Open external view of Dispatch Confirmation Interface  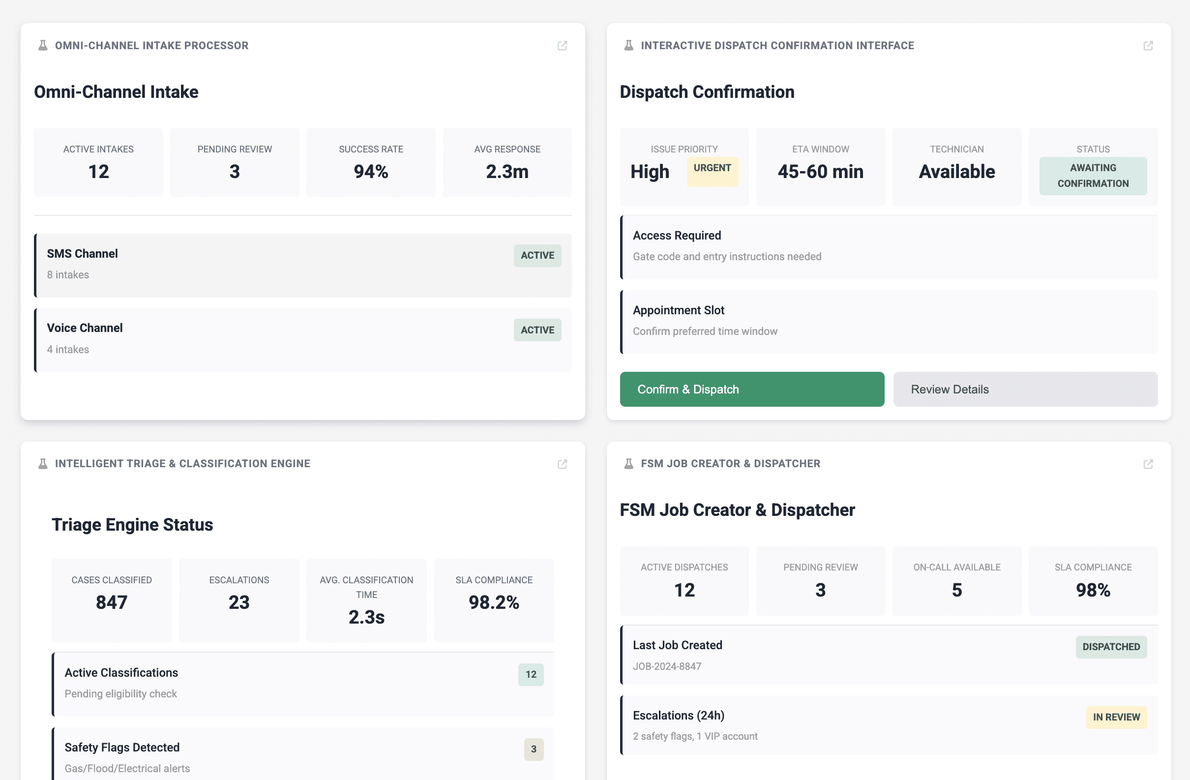pos(1148,46)
